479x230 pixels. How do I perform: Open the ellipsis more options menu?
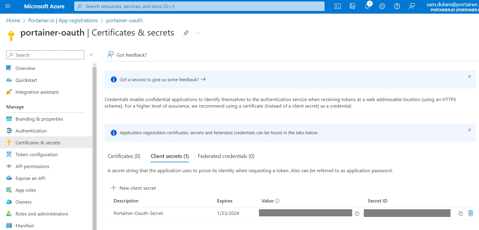(x=198, y=33)
